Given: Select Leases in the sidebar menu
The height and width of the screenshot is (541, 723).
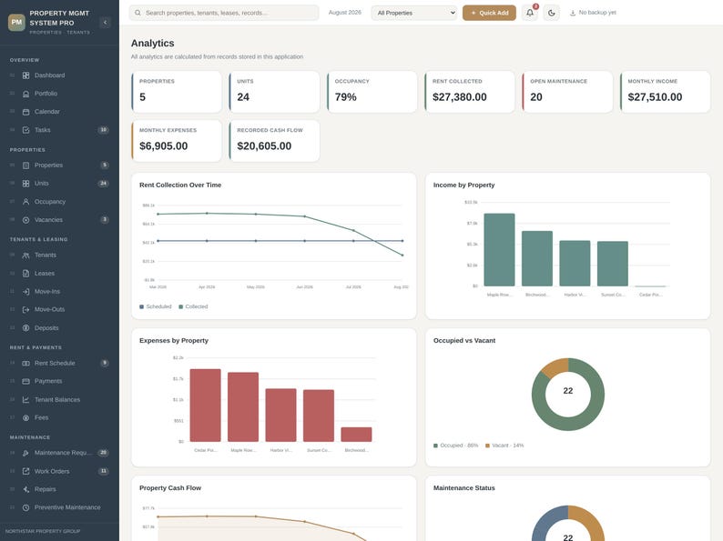Looking at the screenshot, I should [x=59, y=274].
